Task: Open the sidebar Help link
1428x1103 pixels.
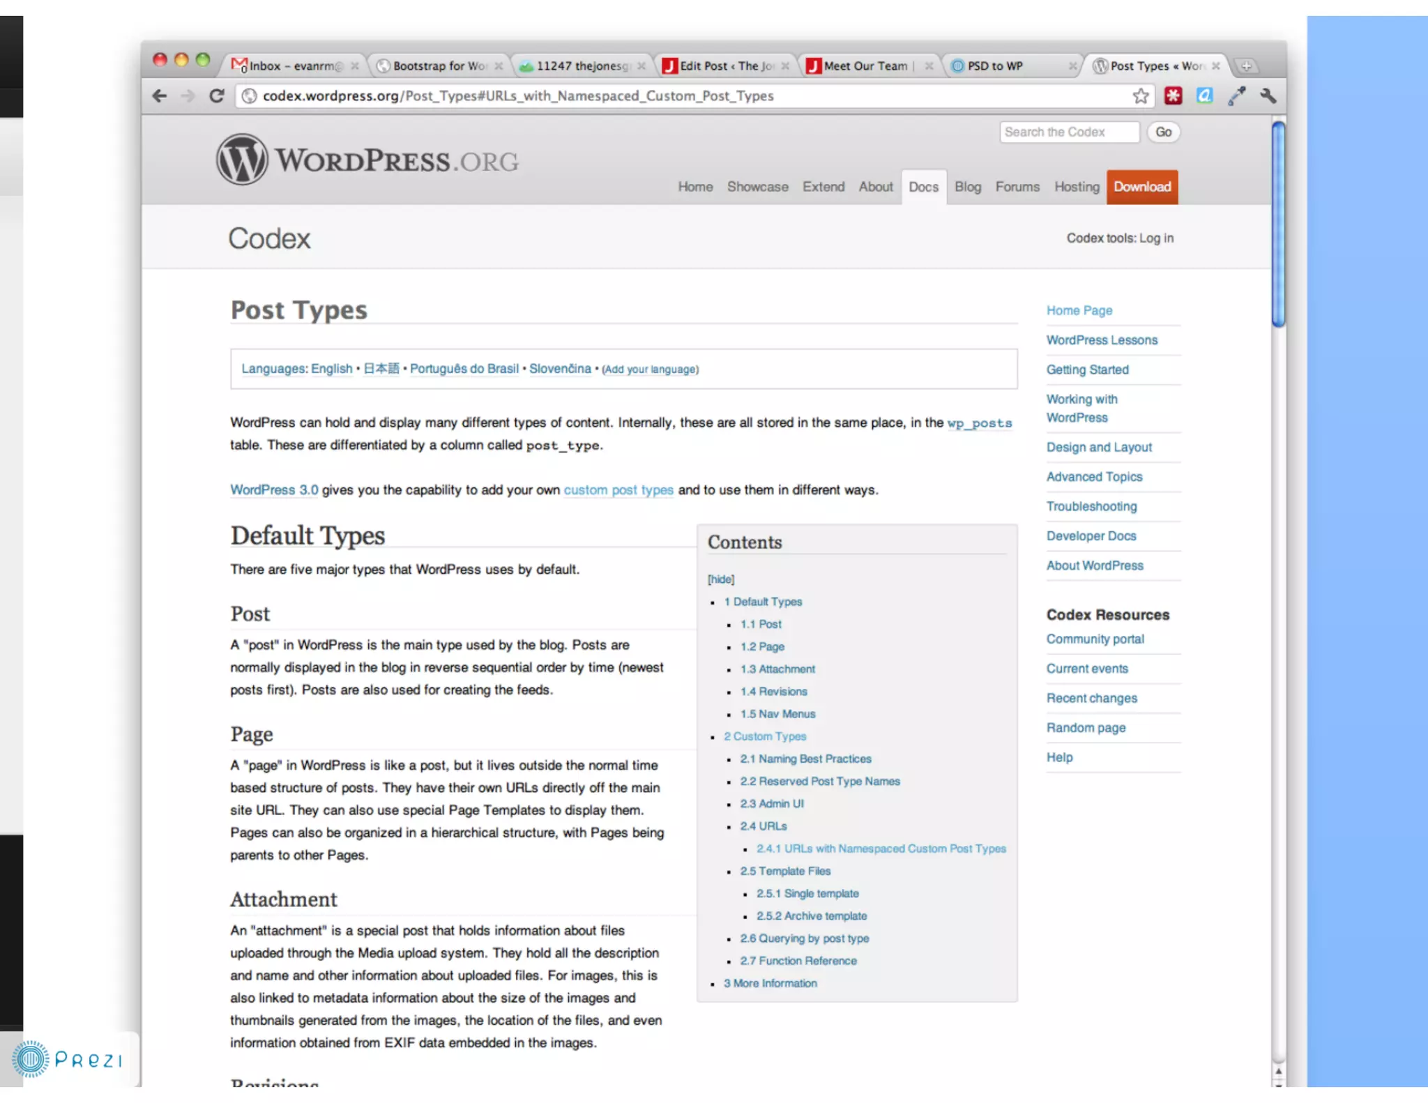Action: [x=1059, y=757]
